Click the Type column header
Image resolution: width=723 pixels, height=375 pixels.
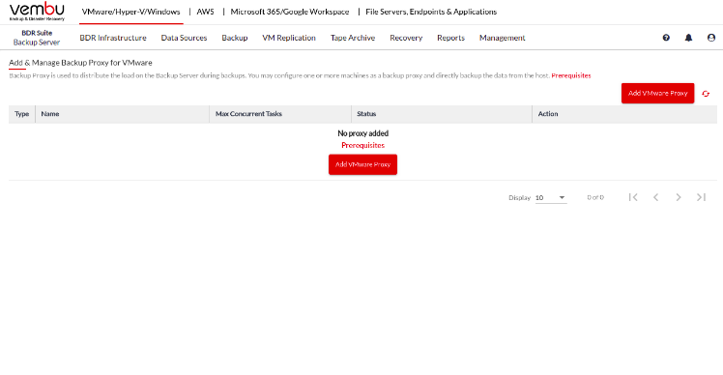21,114
